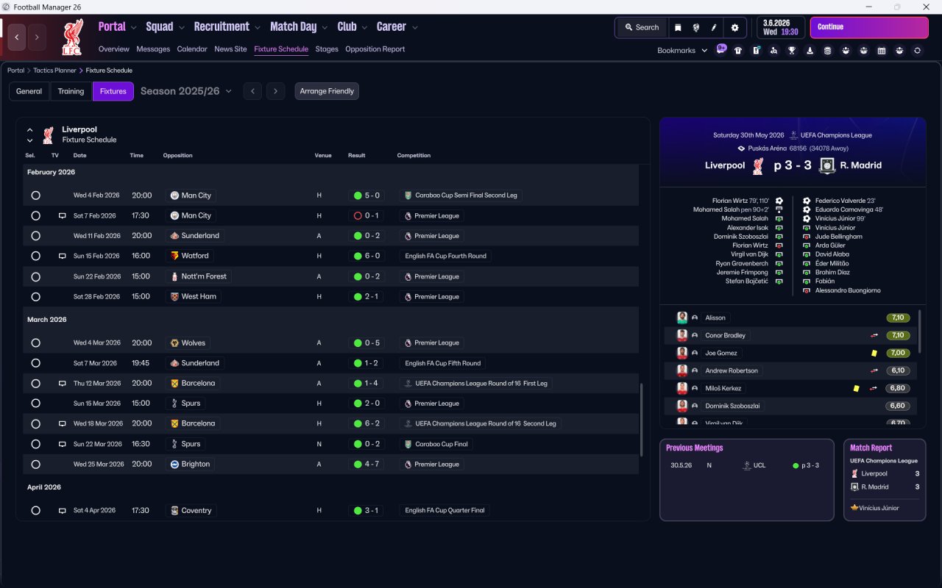Select the Sat 7 Feb 2026 fixture radio
The width and height of the screenshot is (942, 588).
35,216
